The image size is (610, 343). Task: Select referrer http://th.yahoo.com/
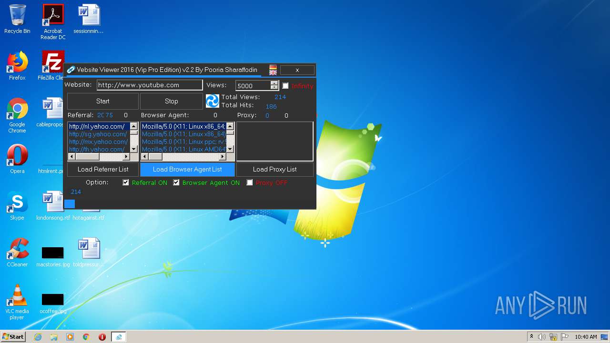click(99, 149)
